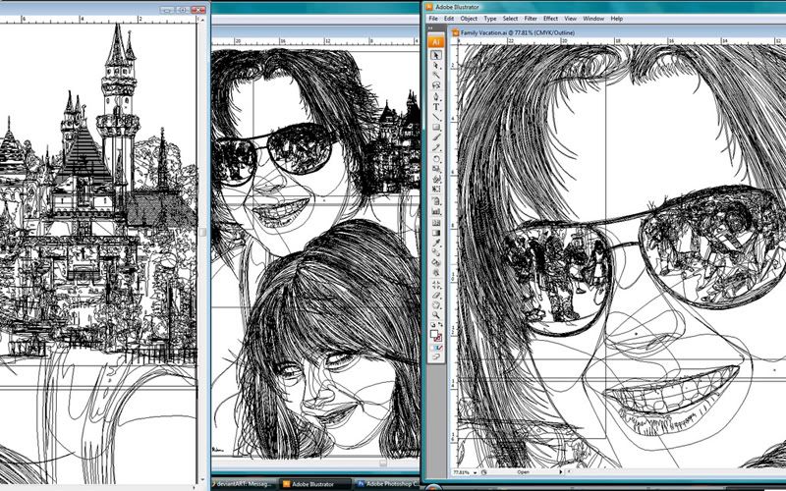Open the Help menu

pyautogui.click(x=616, y=19)
